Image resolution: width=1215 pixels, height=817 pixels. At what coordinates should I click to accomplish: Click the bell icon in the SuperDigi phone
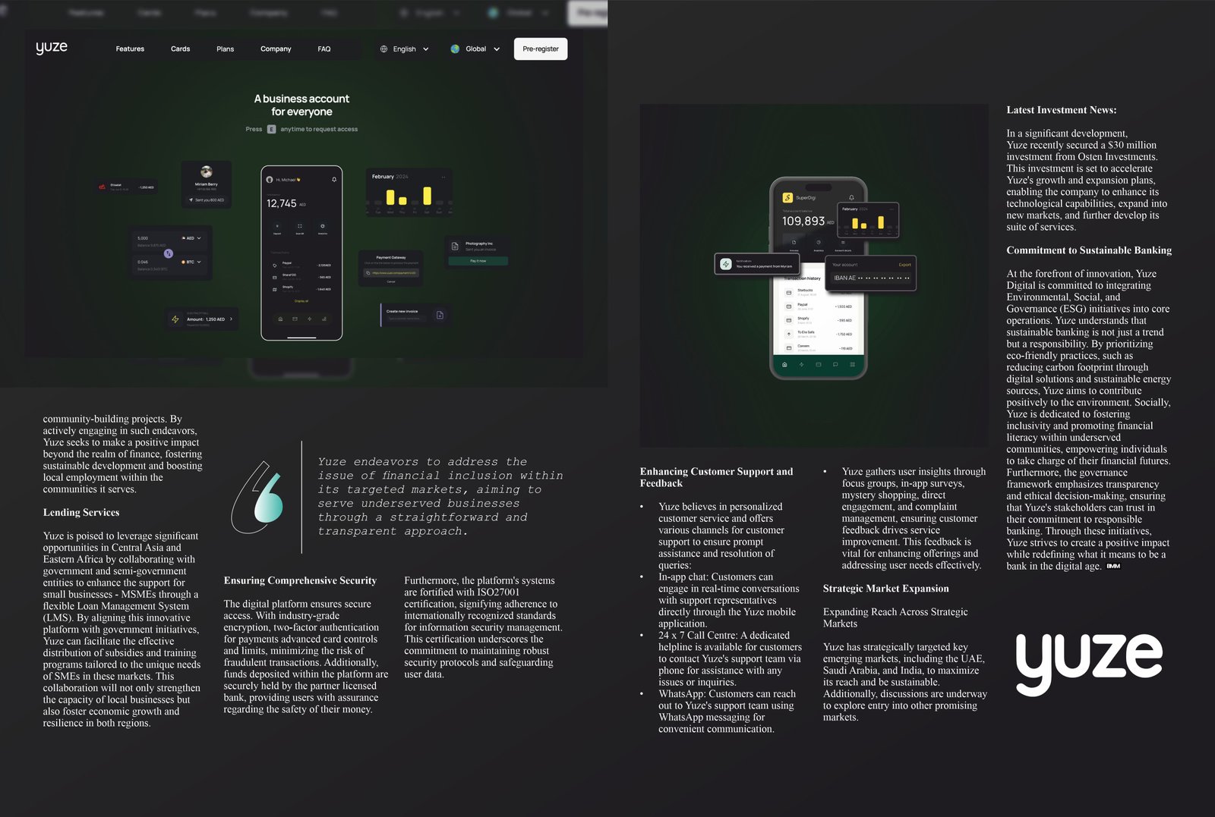tap(851, 197)
